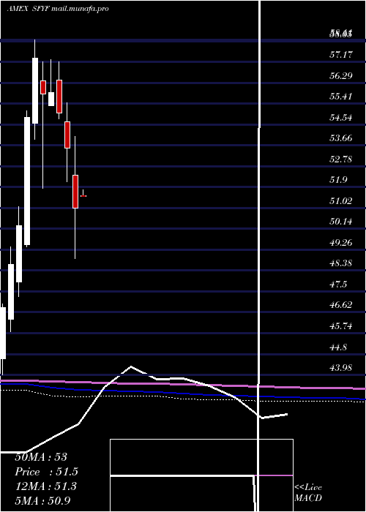Click the 56.29 price axis label
The image size is (366, 512).
(x=341, y=76)
